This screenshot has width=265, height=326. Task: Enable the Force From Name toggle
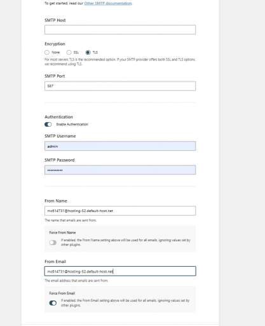[x=53, y=243]
